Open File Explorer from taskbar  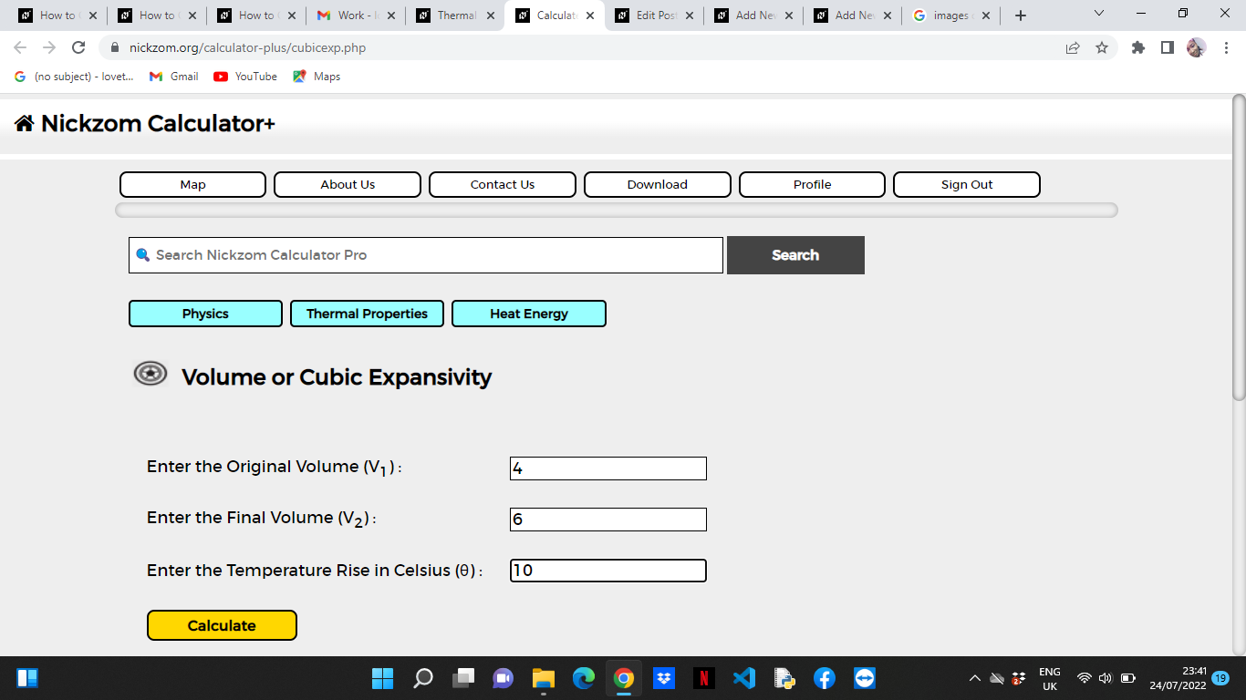pyautogui.click(x=544, y=678)
